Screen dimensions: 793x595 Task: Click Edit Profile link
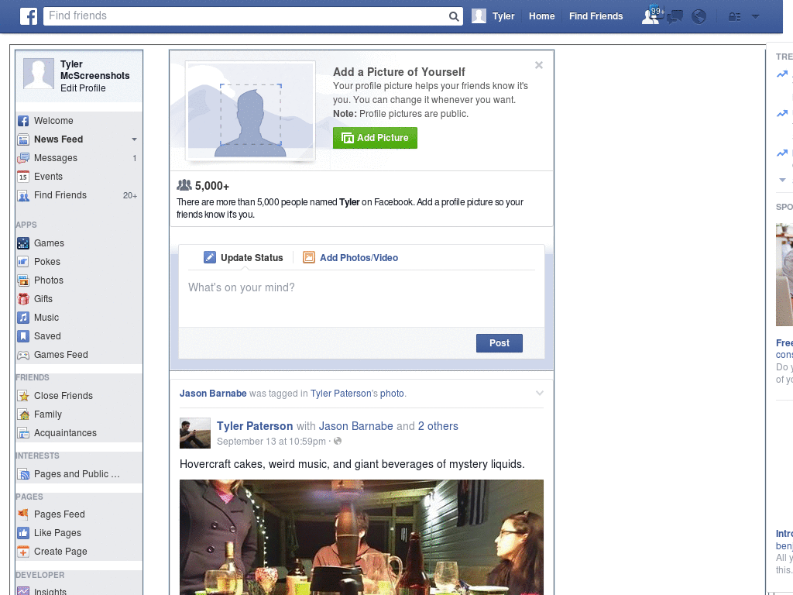click(83, 88)
